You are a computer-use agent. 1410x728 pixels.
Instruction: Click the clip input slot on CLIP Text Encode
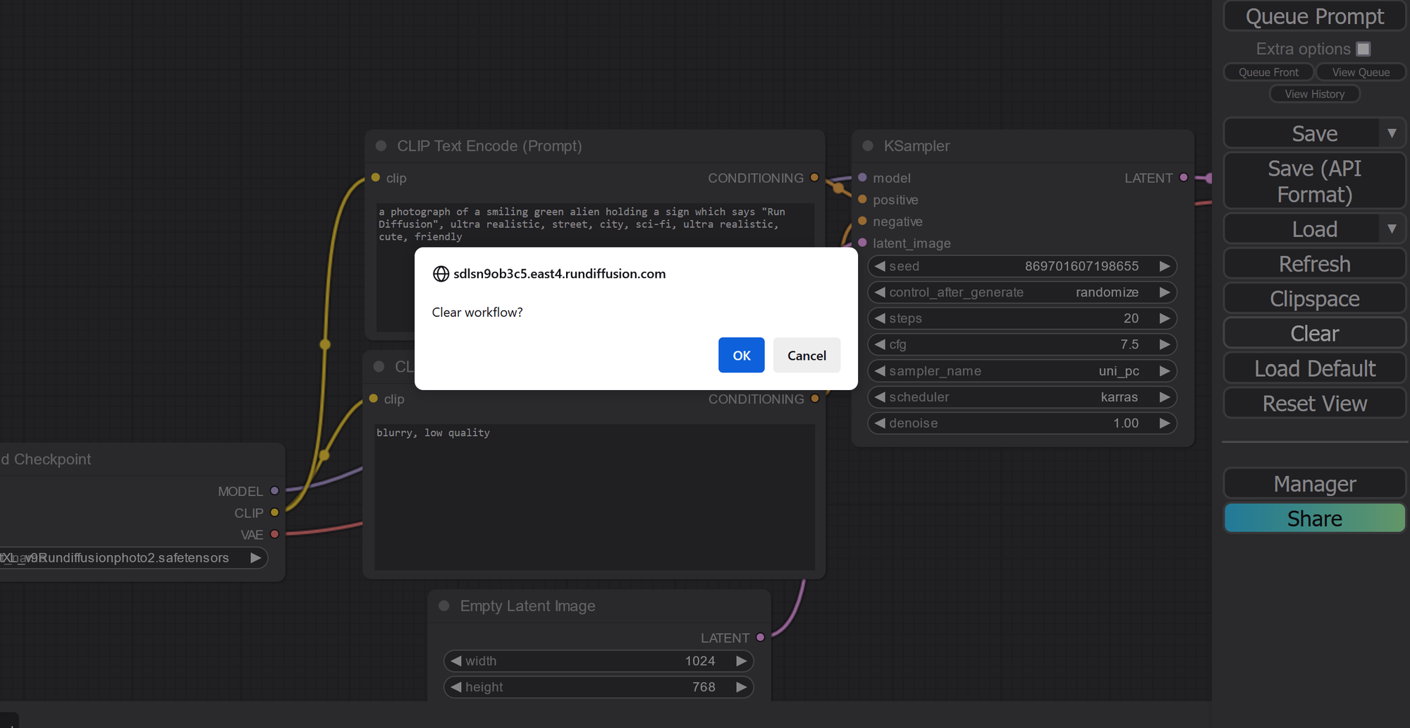(374, 178)
